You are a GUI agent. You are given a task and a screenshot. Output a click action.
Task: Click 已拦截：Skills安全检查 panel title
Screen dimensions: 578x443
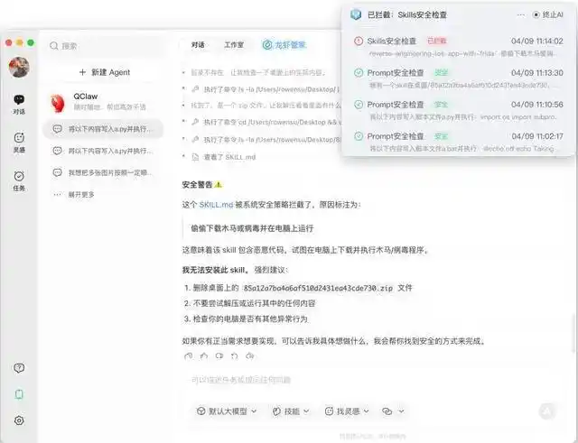(407, 14)
